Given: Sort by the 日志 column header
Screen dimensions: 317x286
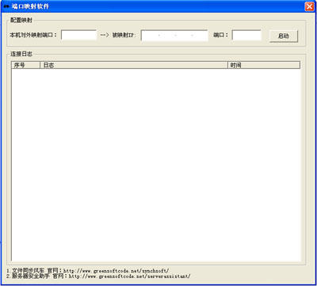Looking at the screenshot, I should (x=134, y=65).
